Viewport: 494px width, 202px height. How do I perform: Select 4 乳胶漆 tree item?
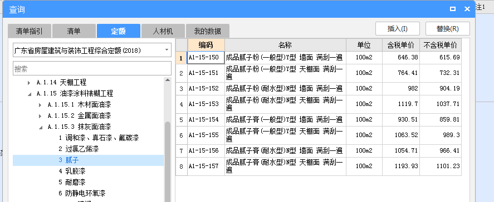(72, 171)
